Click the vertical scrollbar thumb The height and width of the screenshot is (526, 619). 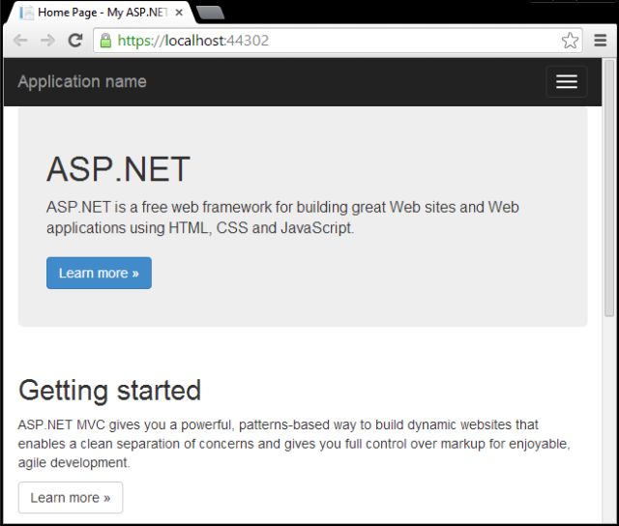click(609, 189)
